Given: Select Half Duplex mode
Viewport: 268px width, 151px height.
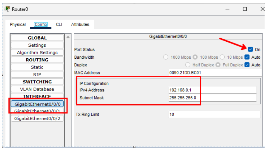Looking at the screenshot, I should tap(188, 65).
